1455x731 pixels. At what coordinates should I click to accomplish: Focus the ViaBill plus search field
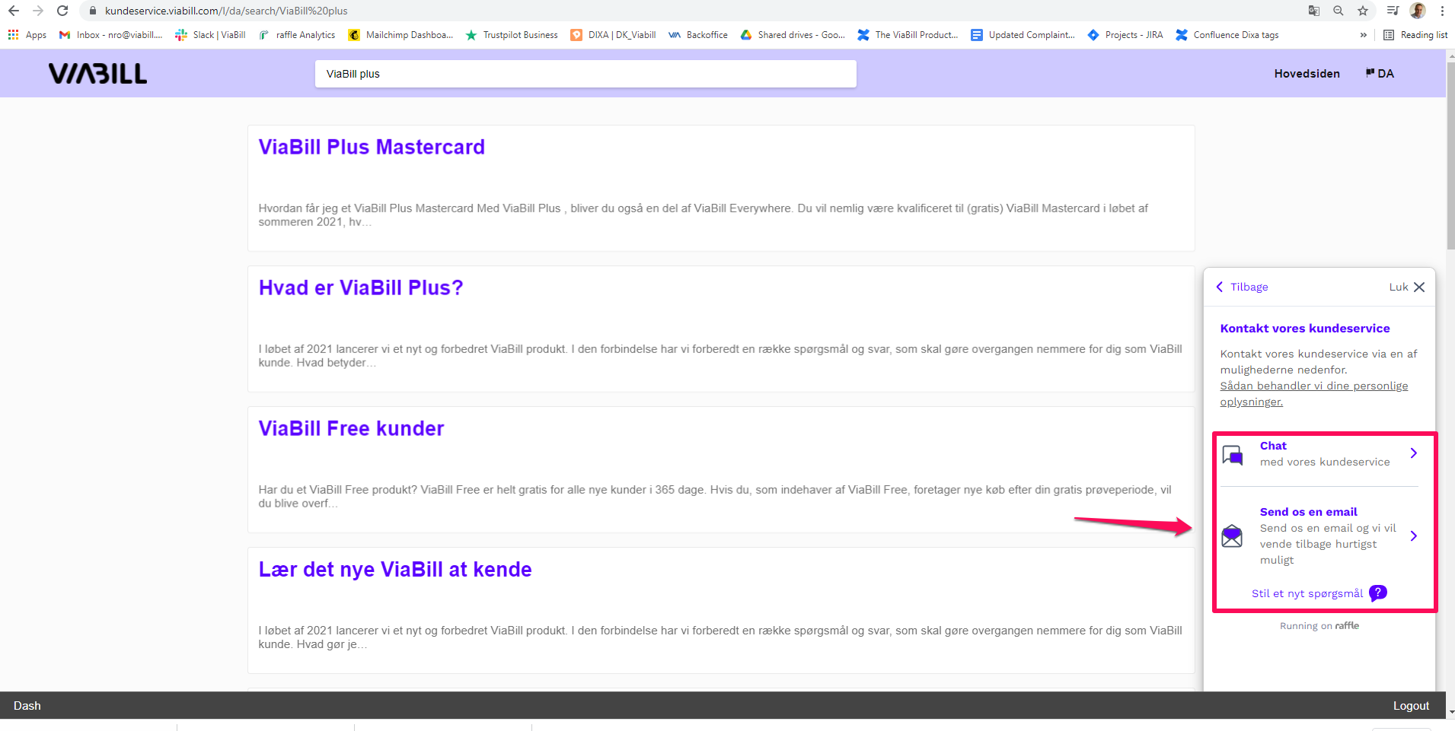tap(586, 74)
